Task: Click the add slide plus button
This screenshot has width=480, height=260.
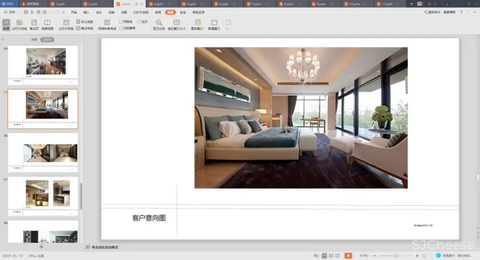Action: coord(41,247)
